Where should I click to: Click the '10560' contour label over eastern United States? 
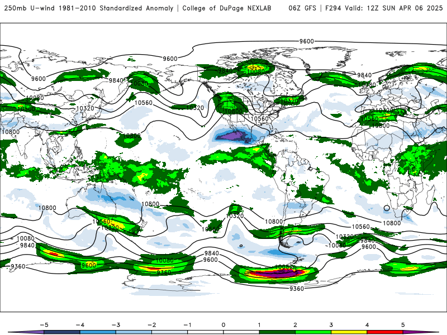click(x=260, y=118)
